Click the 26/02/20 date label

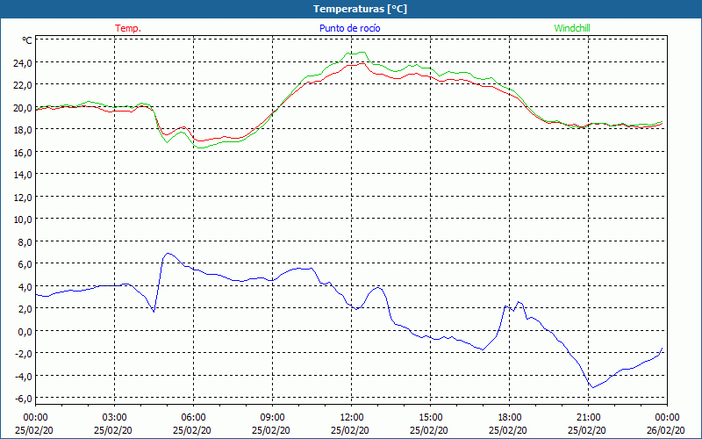tap(666, 430)
